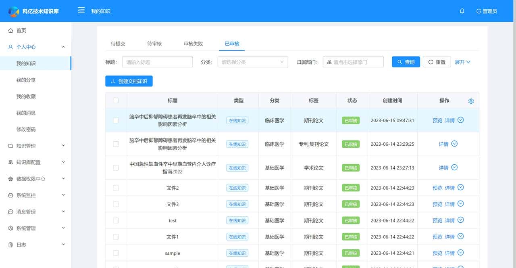
Task: Open the 分类 category dropdown
Action: pyautogui.click(x=252, y=61)
